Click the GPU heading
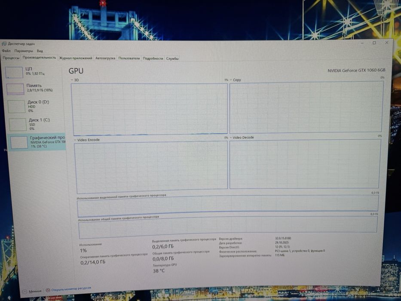Viewport: 401px width, 301px height. (76, 71)
